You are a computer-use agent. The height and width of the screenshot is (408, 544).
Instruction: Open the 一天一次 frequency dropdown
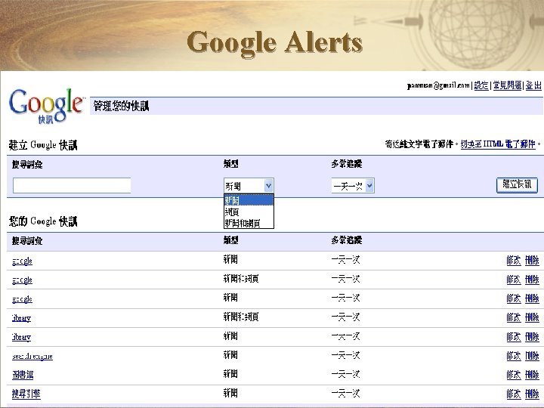tap(353, 186)
